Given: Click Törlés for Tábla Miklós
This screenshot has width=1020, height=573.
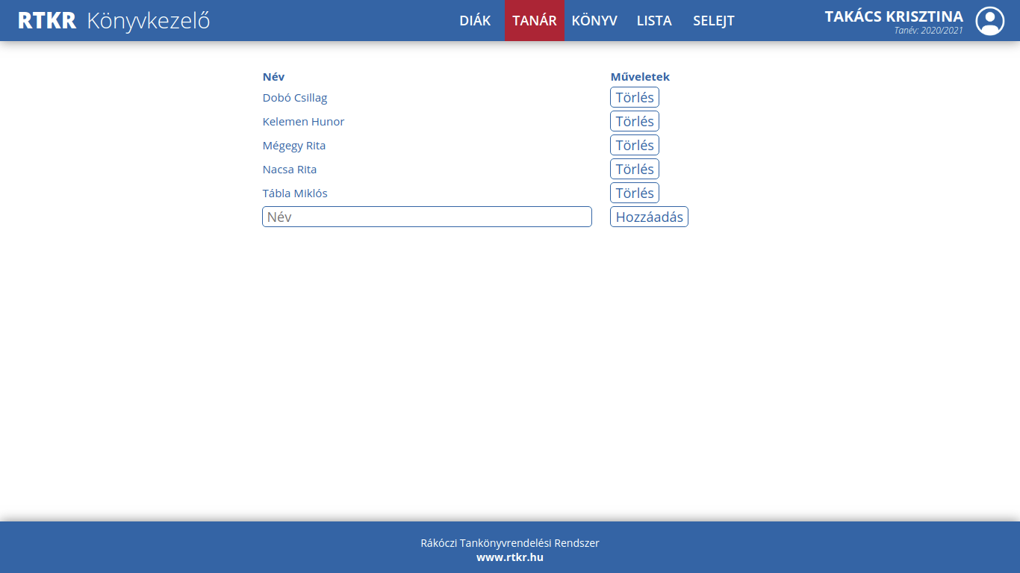Looking at the screenshot, I should point(635,193).
